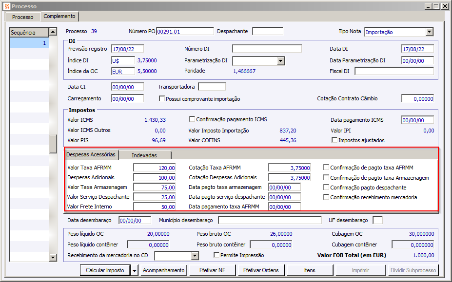This screenshot has height=282, width=452.
Task: Select the Despesas Acessórias tab
Action: point(91,155)
